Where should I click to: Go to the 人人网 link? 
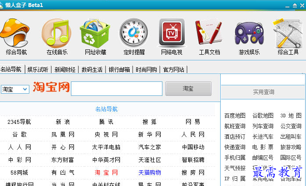(x=19, y=147)
